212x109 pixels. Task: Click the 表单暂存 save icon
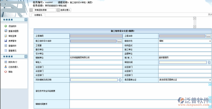pos(6,41)
